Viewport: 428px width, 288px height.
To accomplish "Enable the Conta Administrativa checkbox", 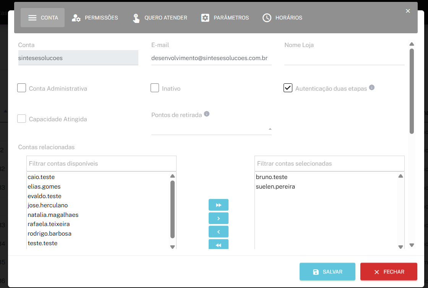I will (21, 88).
